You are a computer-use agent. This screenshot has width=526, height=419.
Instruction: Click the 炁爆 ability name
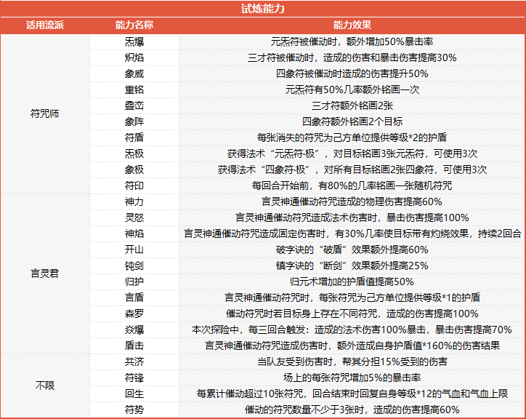pyautogui.click(x=134, y=42)
